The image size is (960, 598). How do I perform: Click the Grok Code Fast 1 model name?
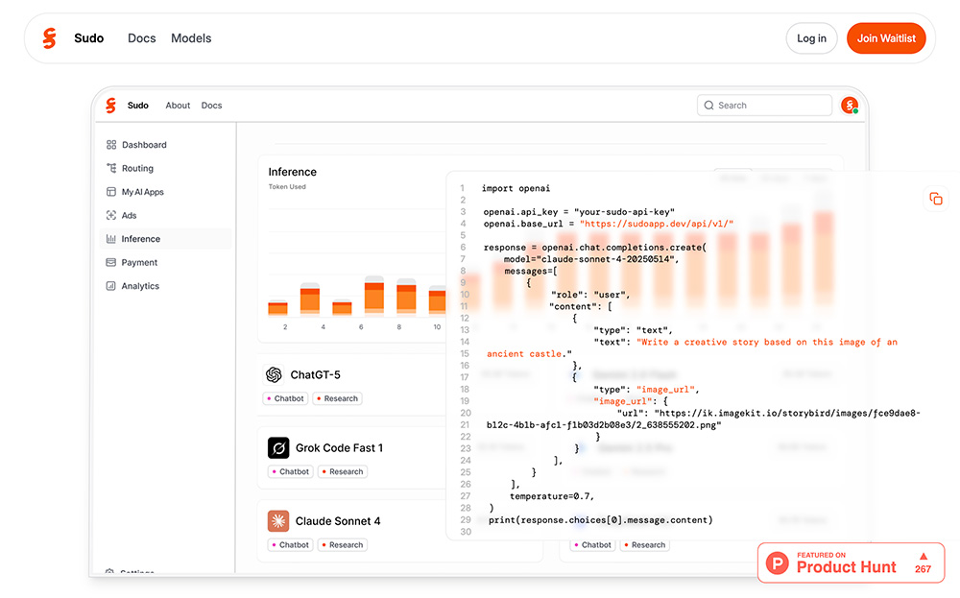click(339, 448)
